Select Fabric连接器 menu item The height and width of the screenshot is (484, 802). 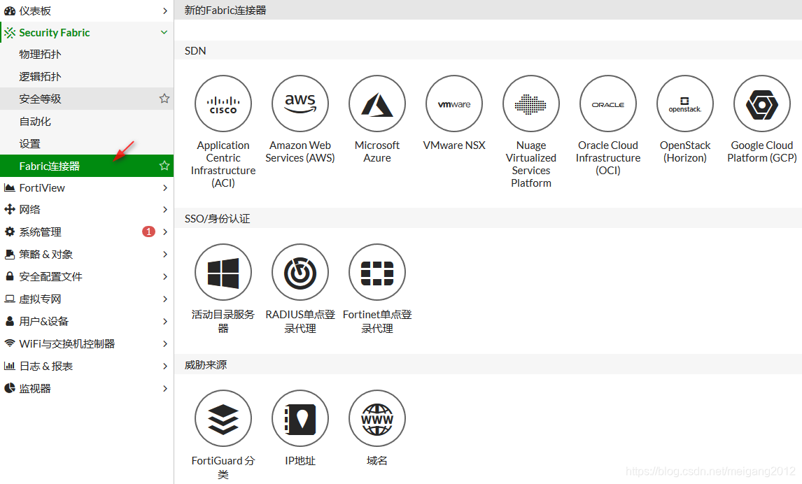87,166
